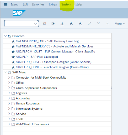
Task: Click the Office folder icon
Action: tap(13, 83)
